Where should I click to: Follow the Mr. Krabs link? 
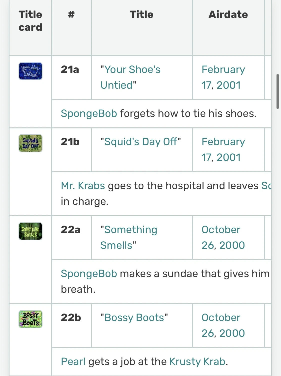83,186
